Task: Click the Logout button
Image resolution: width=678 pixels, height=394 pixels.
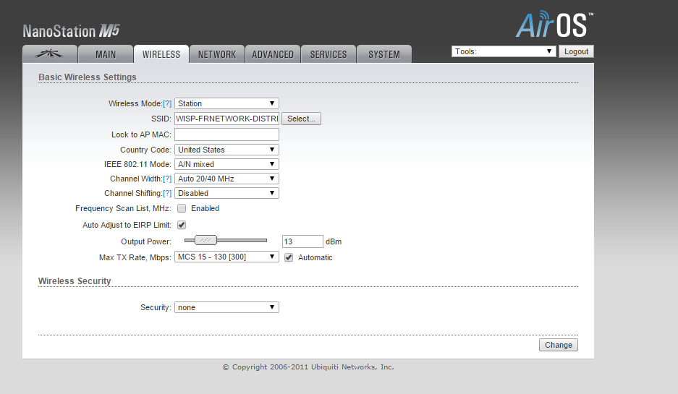Action: 576,51
